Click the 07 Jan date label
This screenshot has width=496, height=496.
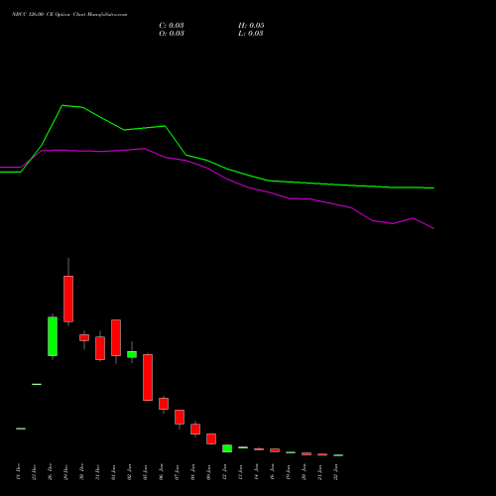(x=177, y=472)
